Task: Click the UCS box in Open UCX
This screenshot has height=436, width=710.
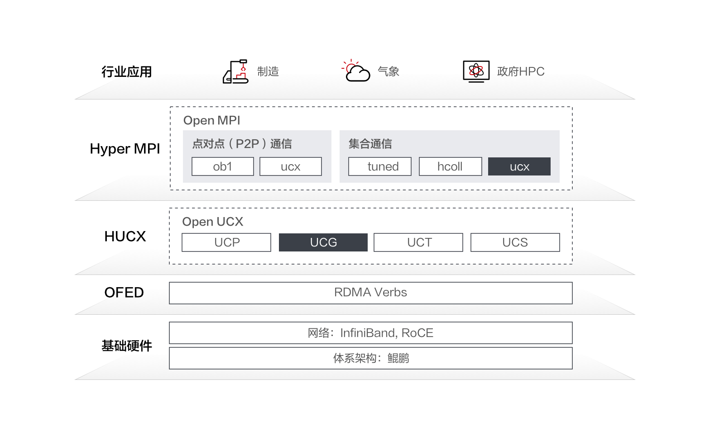Action: tap(515, 242)
